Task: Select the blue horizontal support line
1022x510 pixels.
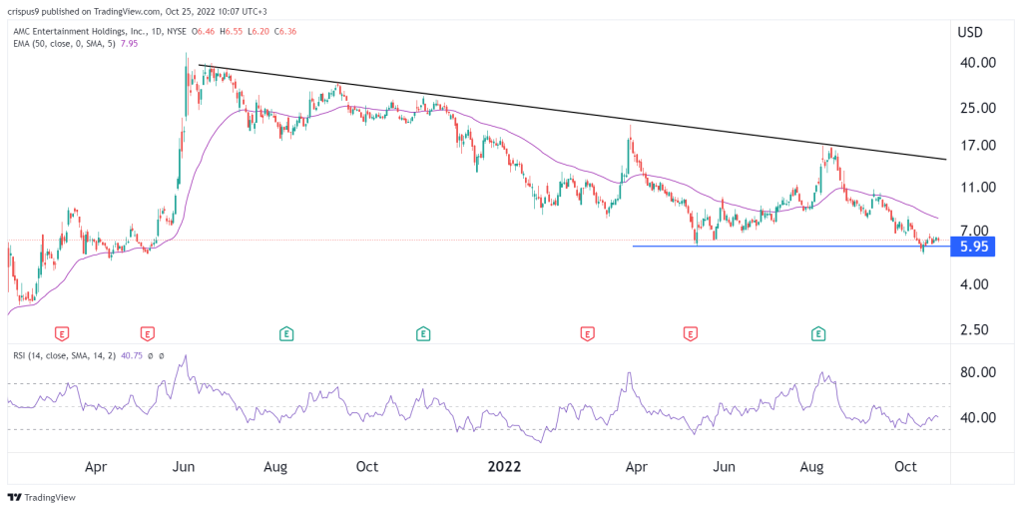Action: [x=791, y=246]
